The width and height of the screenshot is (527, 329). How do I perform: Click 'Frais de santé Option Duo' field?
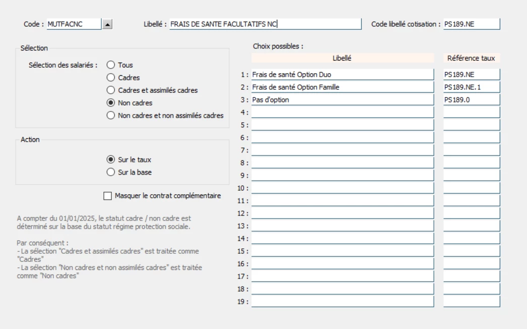pos(343,75)
